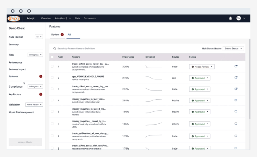
Task: Click the search magnifier icon
Action: tap(55, 48)
